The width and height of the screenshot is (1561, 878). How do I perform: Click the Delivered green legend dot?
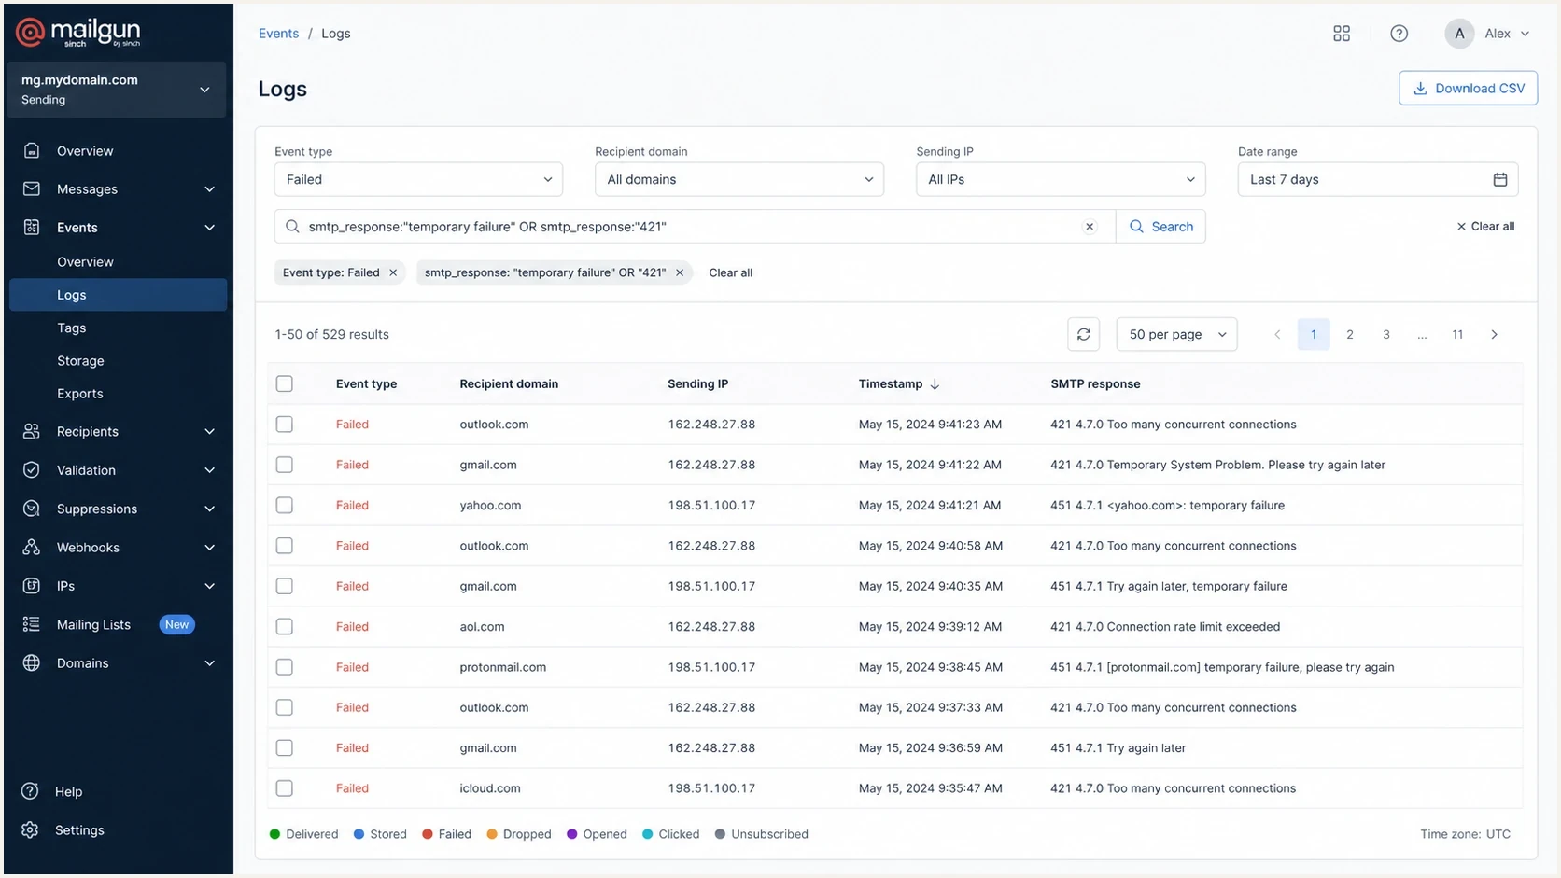click(x=274, y=834)
